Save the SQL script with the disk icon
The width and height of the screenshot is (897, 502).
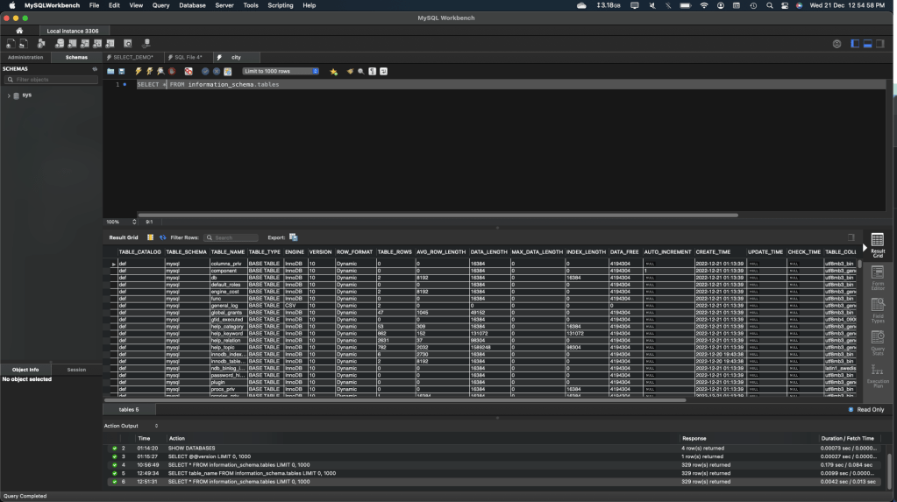coord(121,71)
